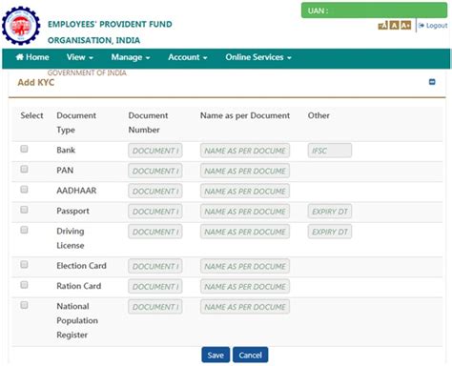Select the Ration Card checkbox
Image resolution: width=452 pixels, height=366 pixels.
pyautogui.click(x=24, y=285)
